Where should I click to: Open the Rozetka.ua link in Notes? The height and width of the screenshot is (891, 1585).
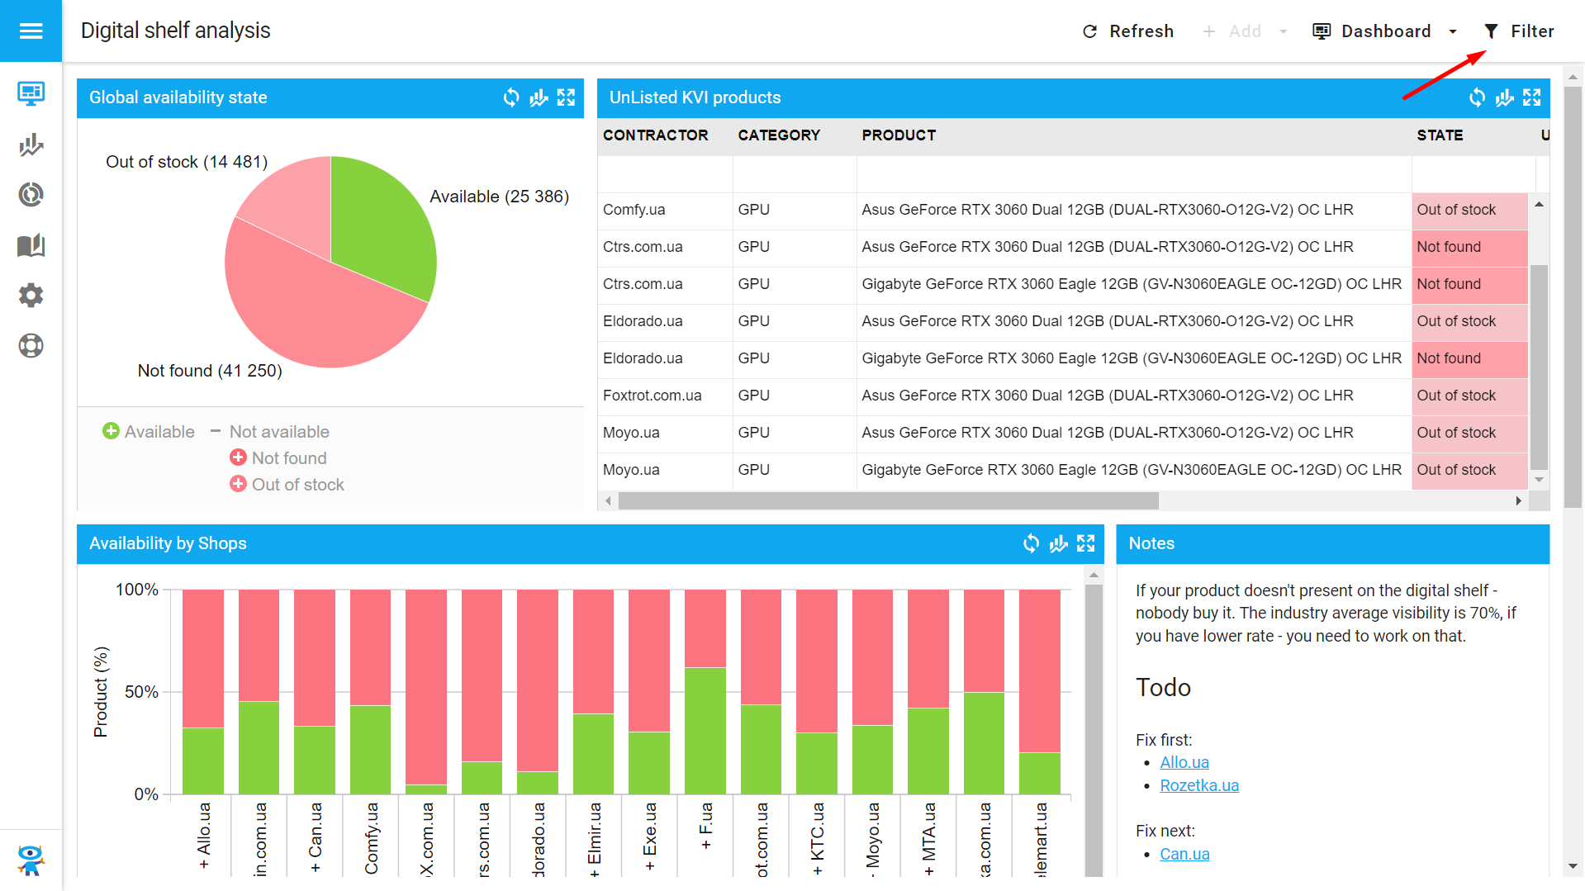(x=1198, y=785)
